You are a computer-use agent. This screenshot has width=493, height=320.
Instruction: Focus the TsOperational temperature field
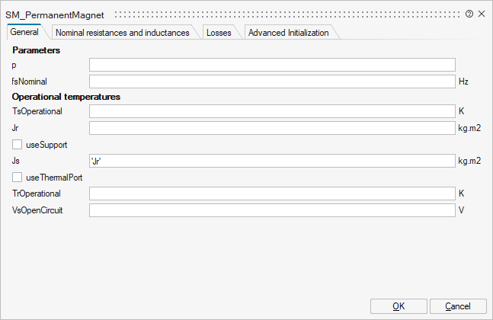click(272, 111)
